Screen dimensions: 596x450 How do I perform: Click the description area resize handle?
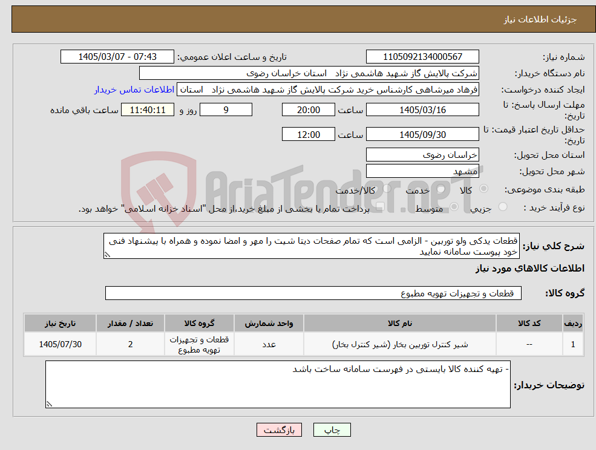(x=107, y=255)
